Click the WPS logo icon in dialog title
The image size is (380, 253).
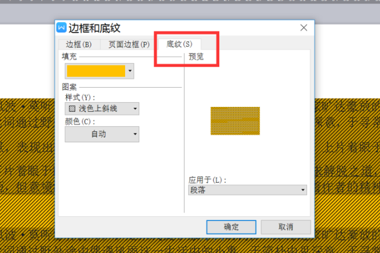tap(61, 27)
